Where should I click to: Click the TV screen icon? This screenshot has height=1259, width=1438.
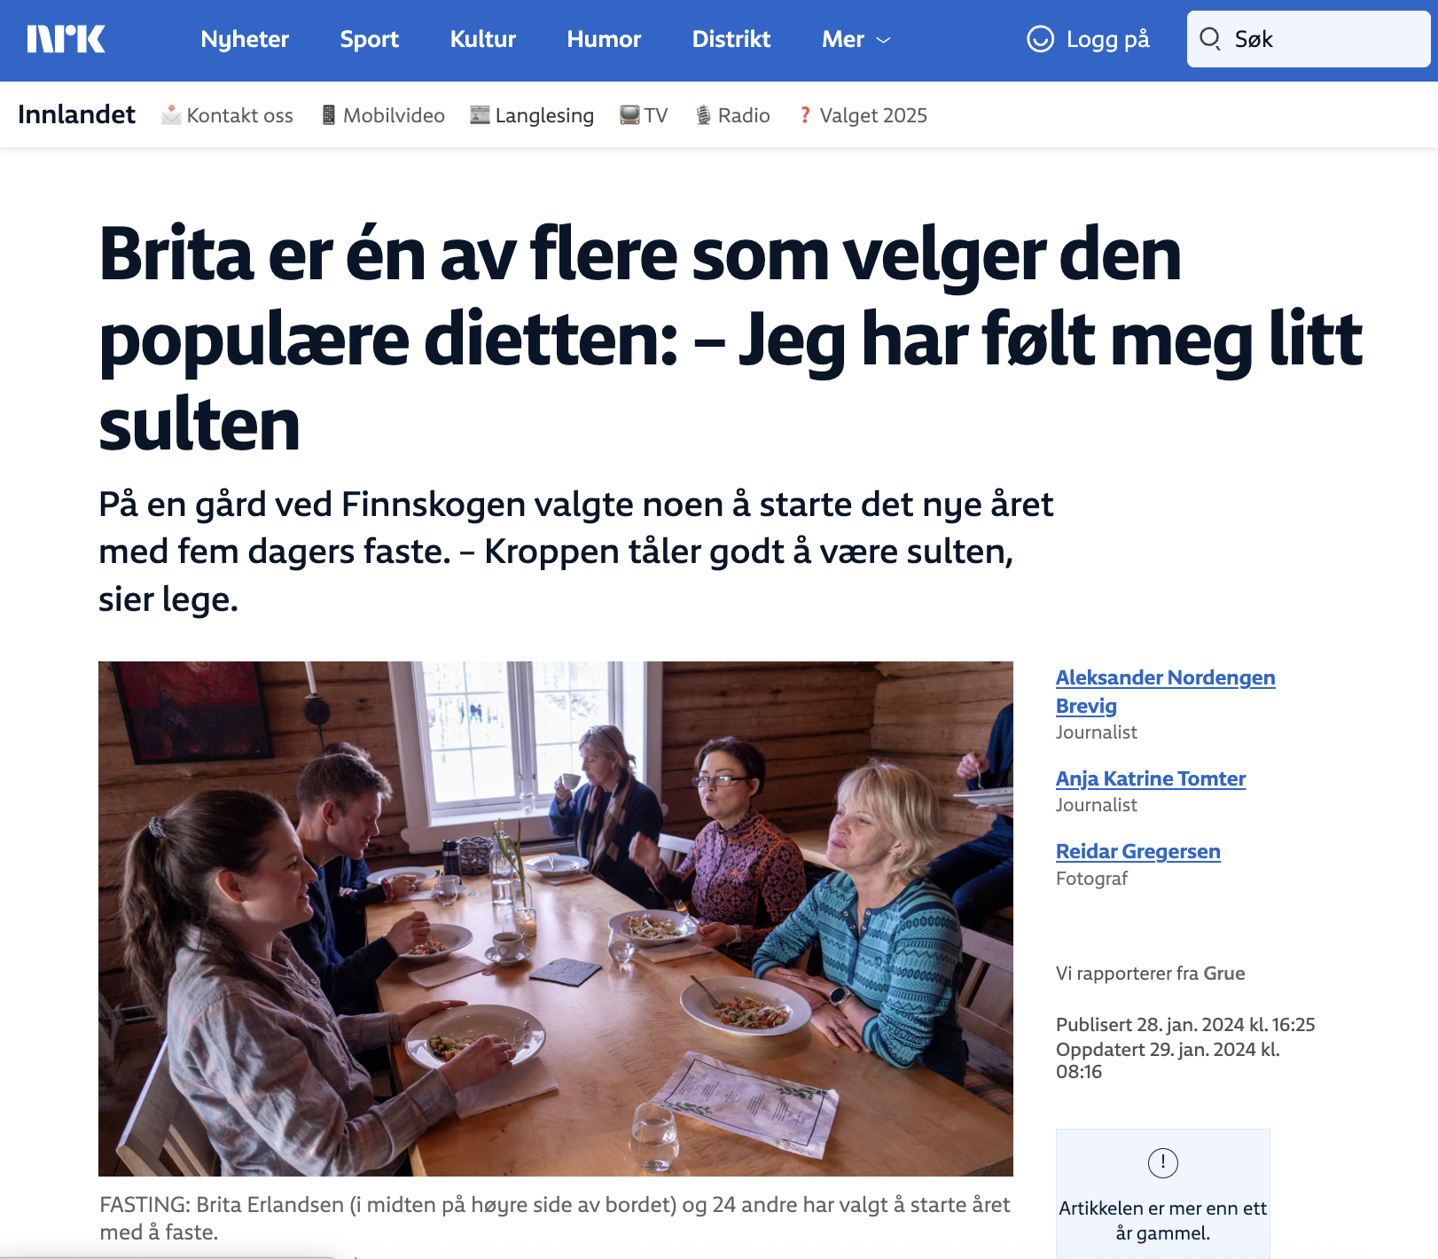point(629,115)
